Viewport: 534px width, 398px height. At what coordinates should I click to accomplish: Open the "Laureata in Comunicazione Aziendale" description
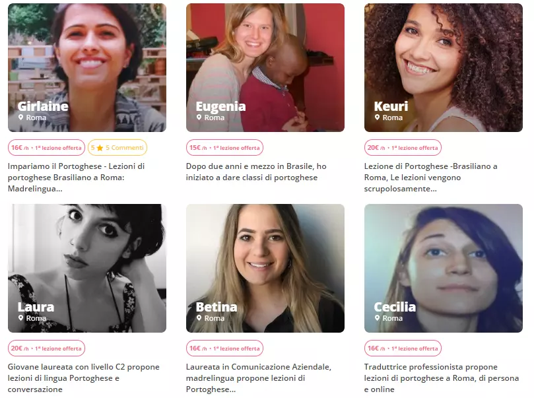(x=259, y=378)
